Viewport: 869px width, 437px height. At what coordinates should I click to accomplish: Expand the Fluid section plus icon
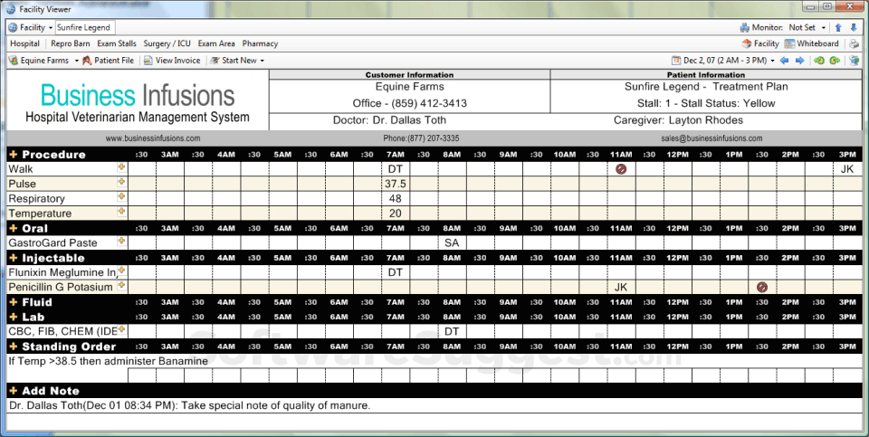click(x=14, y=302)
